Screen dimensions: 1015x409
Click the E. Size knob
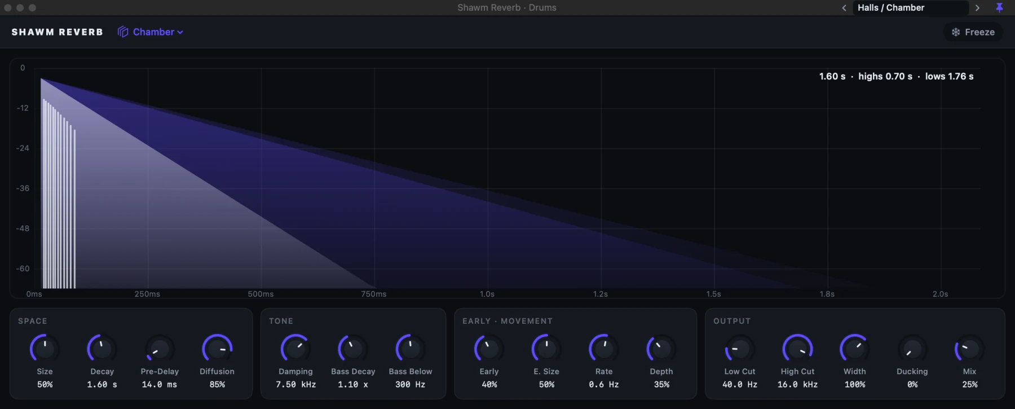click(x=546, y=349)
